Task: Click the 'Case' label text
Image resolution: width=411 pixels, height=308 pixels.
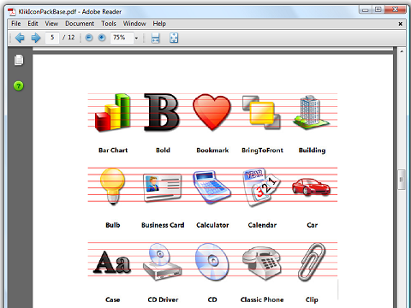Action: click(x=113, y=299)
